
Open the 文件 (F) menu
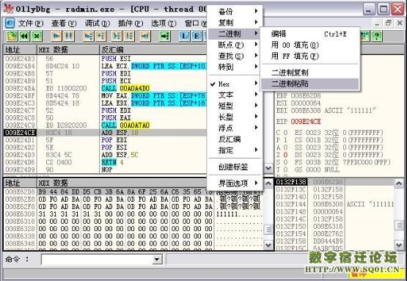point(31,23)
